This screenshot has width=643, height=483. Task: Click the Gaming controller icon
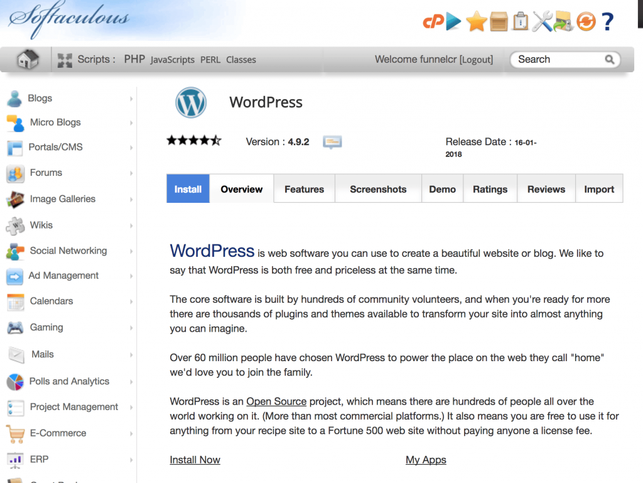click(x=16, y=328)
